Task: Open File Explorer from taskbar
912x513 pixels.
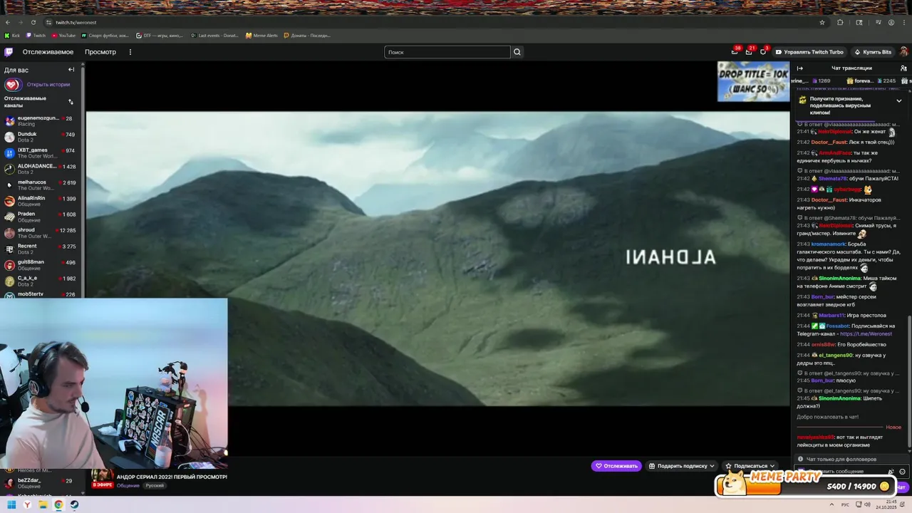Action: [43, 504]
